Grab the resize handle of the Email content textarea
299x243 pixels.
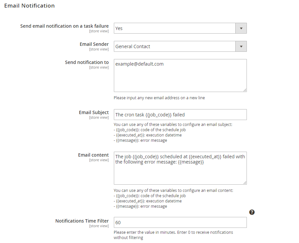[245, 183]
